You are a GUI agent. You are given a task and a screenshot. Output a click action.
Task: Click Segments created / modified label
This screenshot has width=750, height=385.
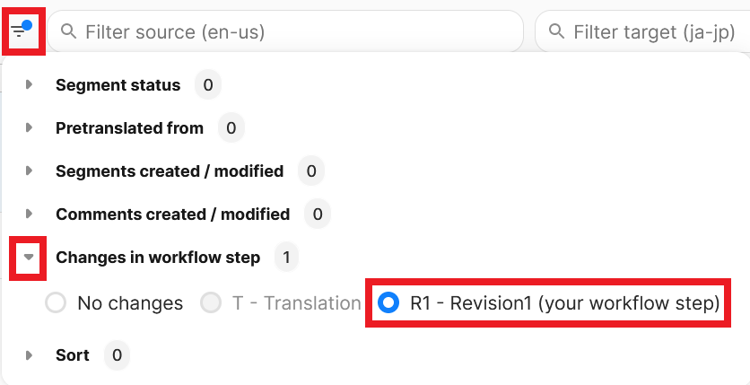click(x=170, y=171)
